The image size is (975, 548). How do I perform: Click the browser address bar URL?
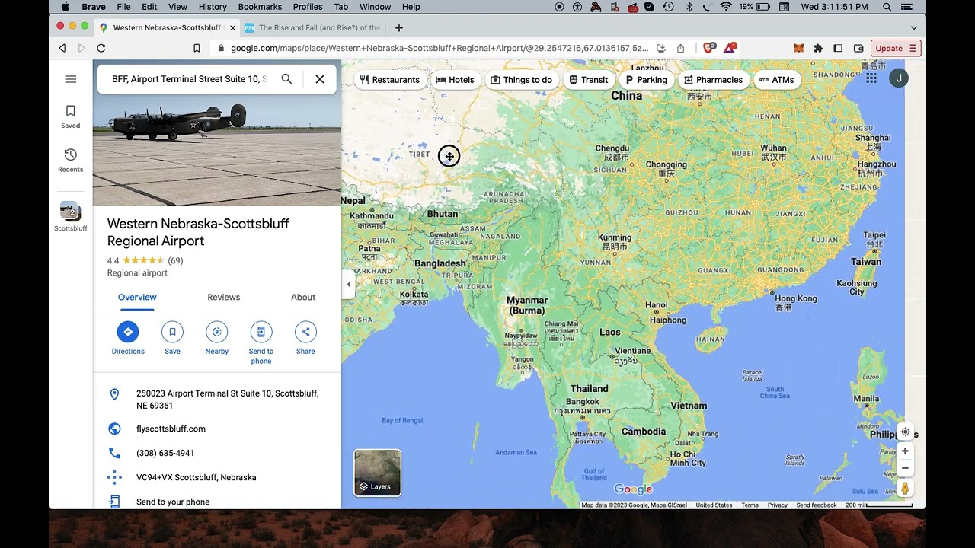[440, 48]
